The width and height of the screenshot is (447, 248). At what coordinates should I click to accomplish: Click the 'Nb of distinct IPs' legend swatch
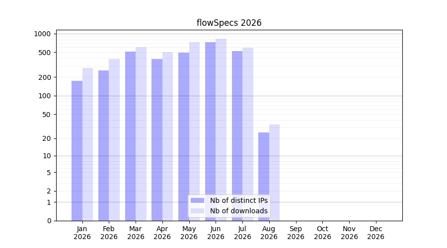point(197,200)
